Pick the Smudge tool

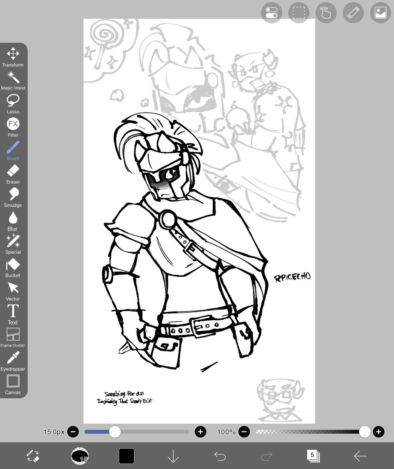(13, 198)
